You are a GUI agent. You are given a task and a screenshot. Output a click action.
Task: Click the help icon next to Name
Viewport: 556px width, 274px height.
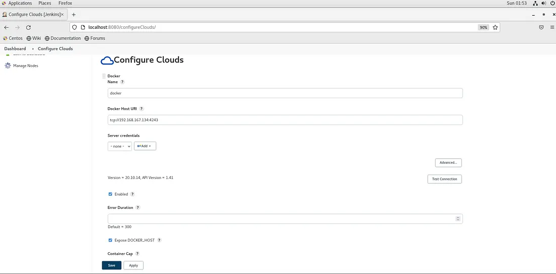click(122, 82)
